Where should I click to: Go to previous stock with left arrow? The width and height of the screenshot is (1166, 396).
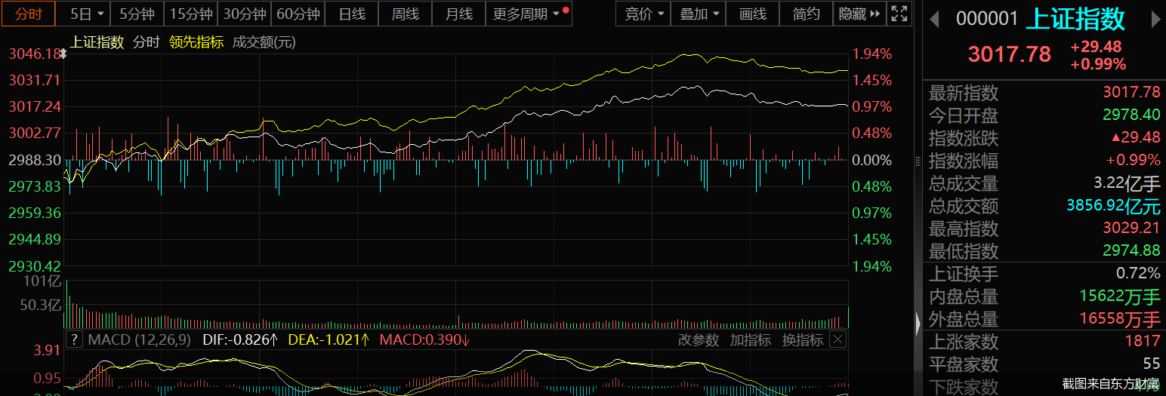935,20
